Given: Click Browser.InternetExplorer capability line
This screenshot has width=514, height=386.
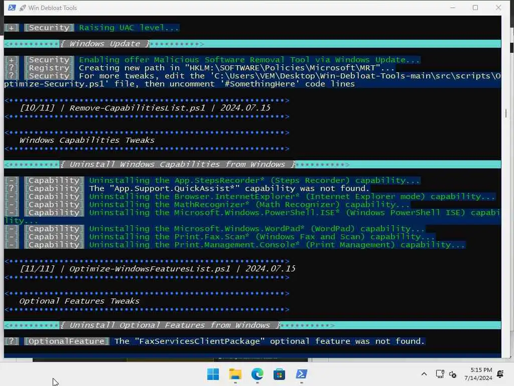Looking at the screenshot, I should [x=292, y=197].
